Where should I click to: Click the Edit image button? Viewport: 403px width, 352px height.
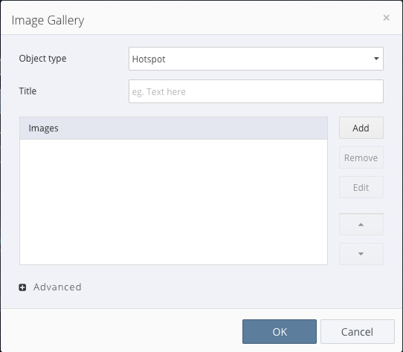click(x=361, y=187)
